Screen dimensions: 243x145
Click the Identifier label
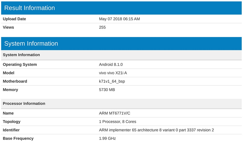click(11, 130)
